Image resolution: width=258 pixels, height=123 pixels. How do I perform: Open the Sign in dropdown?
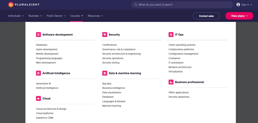pos(245,5)
